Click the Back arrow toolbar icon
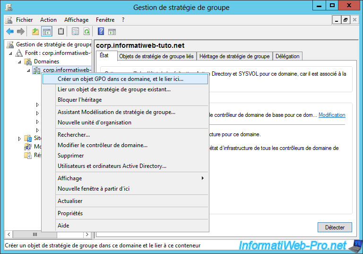 click(x=10, y=31)
